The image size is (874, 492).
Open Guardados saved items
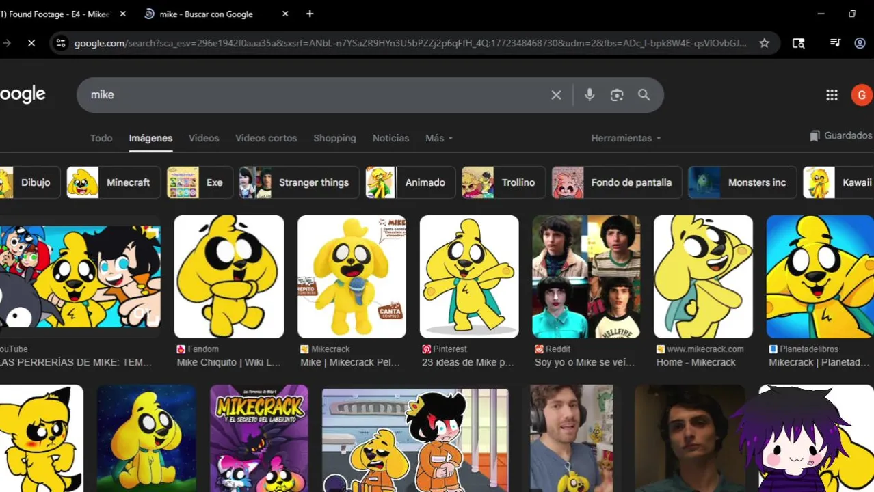pos(840,136)
